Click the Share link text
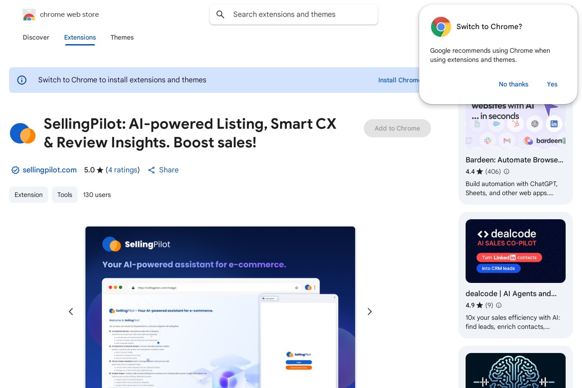This screenshot has height=388, width=582. pos(169,170)
